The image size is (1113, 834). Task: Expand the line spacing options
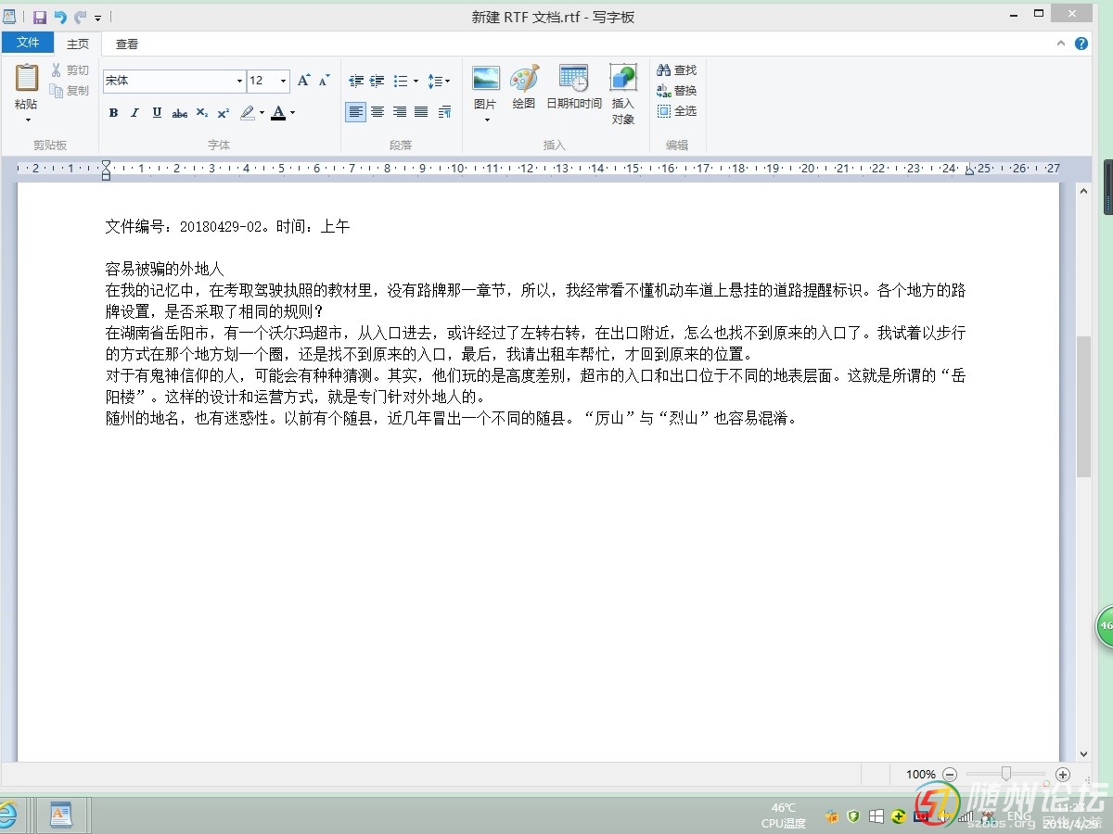tap(439, 82)
